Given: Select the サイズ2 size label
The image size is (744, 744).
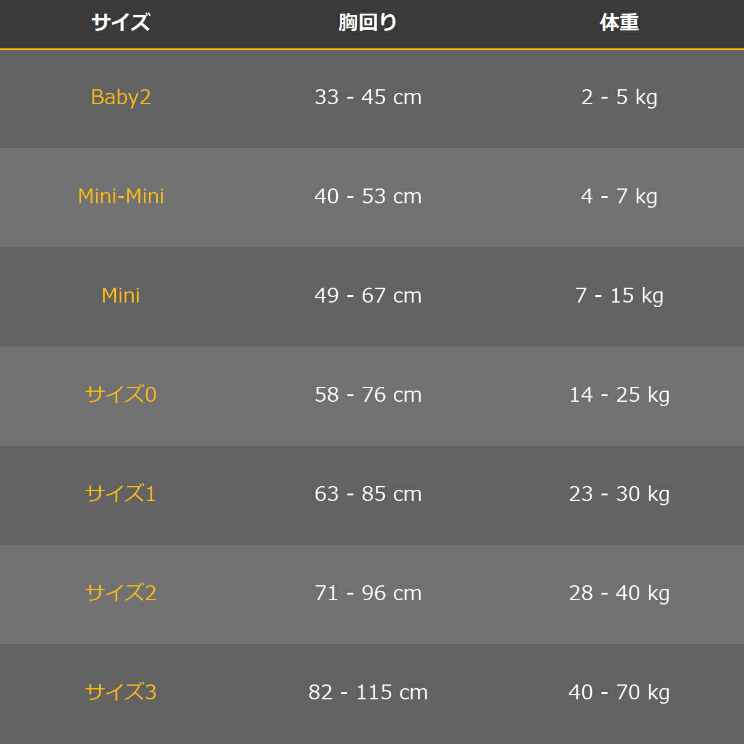Looking at the screenshot, I should pos(121,593).
